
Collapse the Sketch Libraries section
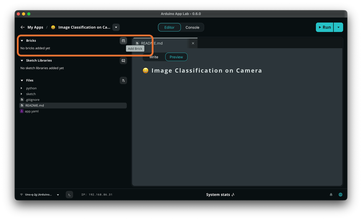coord(22,61)
